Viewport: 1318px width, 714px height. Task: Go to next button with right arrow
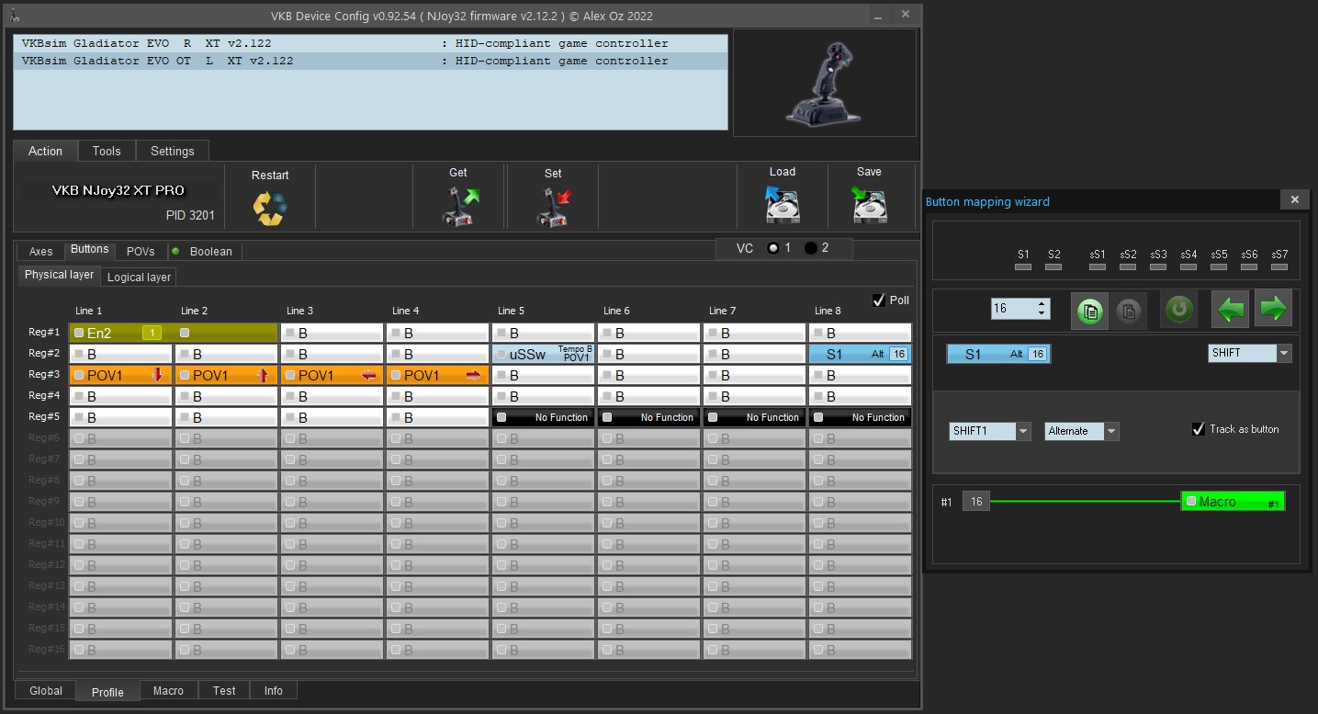coord(1273,309)
